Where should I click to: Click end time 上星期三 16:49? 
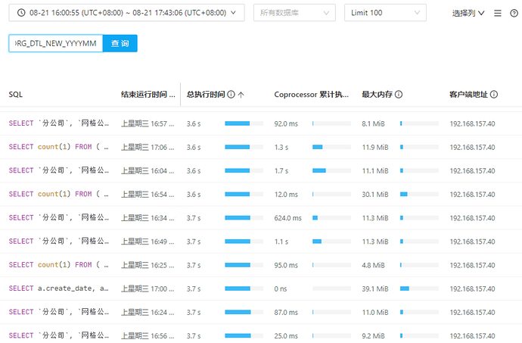point(148,242)
